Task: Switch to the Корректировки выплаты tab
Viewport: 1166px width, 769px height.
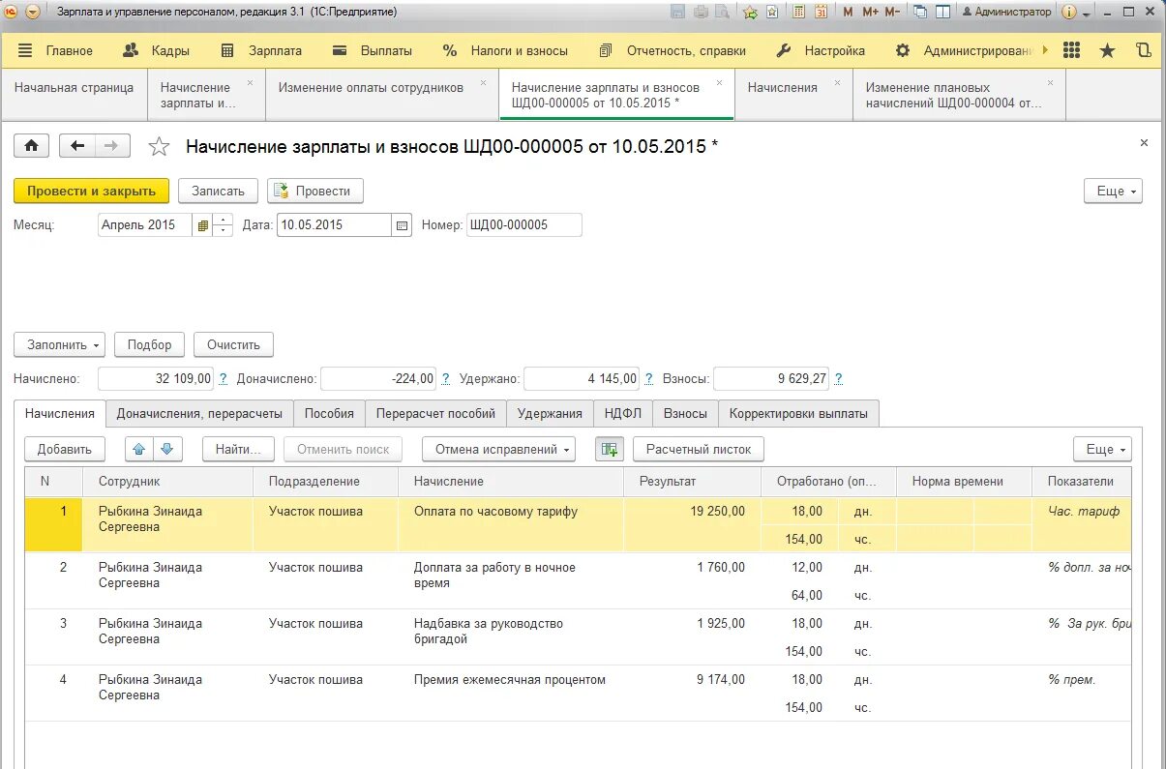Action: pos(798,413)
